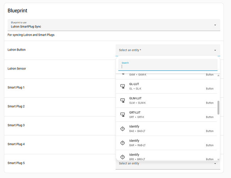Focus the entity Search field
231x178 pixels.
pos(168,65)
